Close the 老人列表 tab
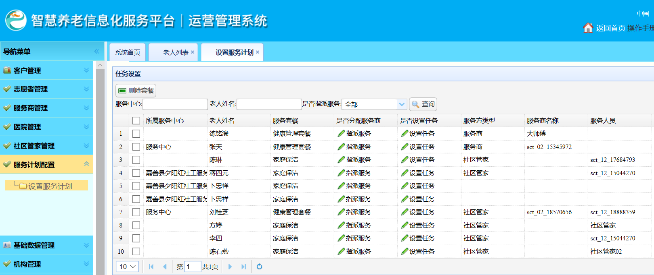This screenshot has height=275, width=654. (x=193, y=52)
